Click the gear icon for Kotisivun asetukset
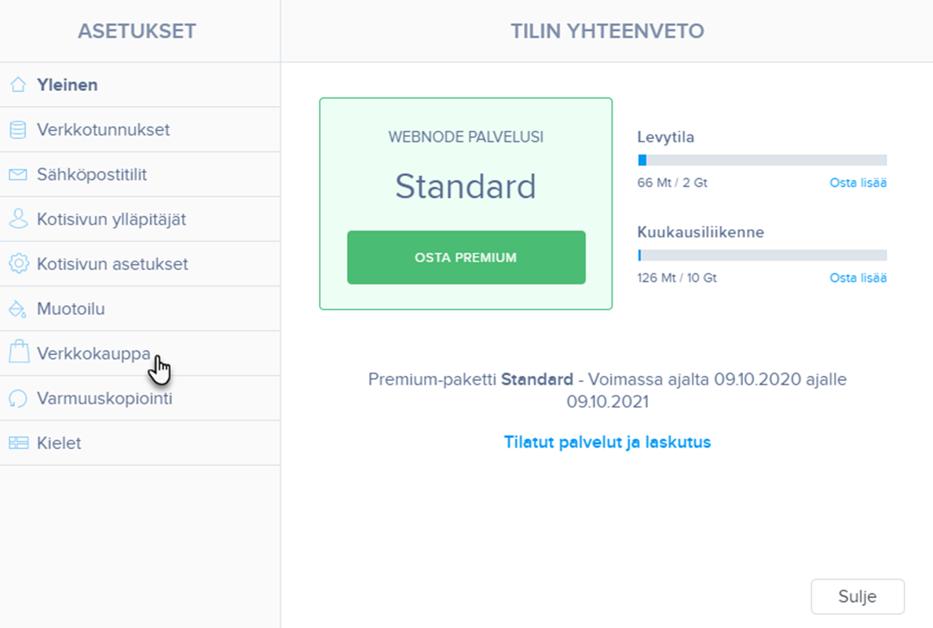This screenshot has height=628, width=933. (x=18, y=264)
